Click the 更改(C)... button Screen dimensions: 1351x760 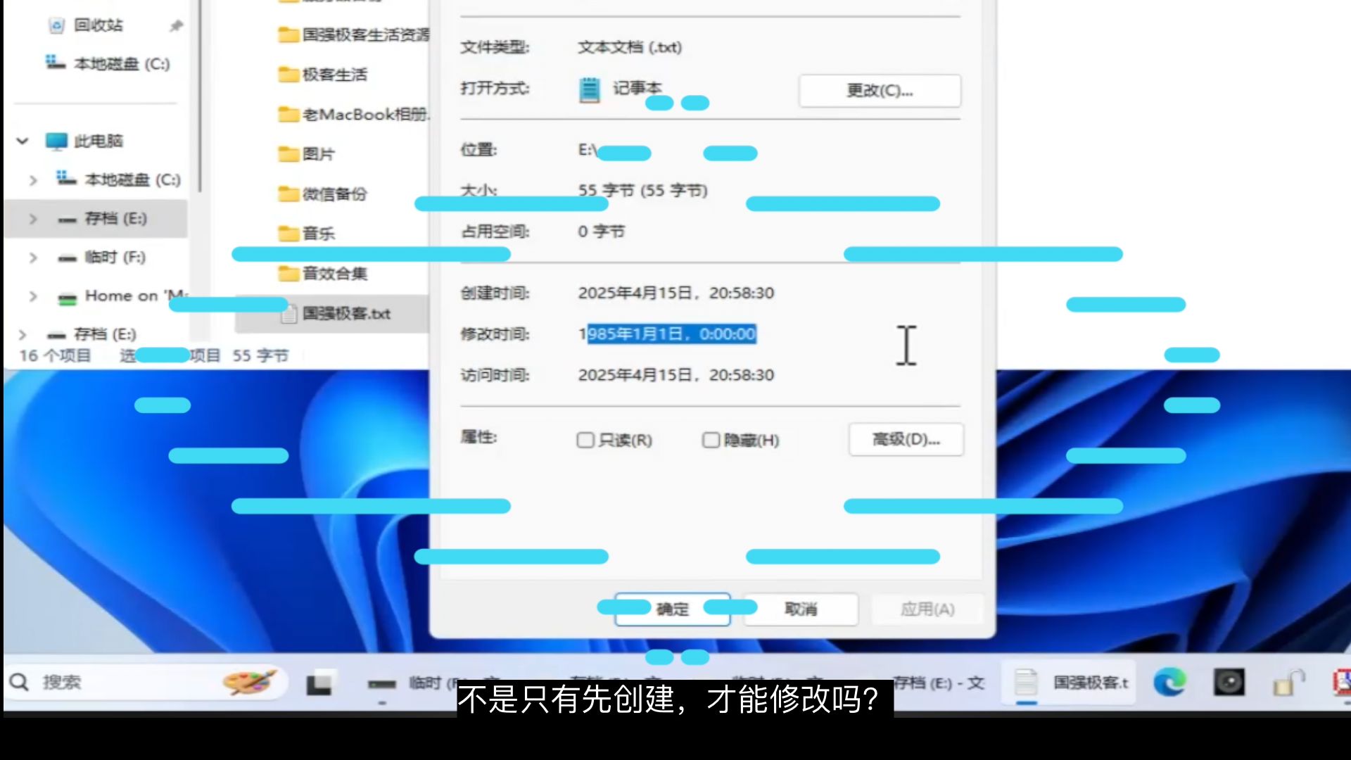click(880, 91)
